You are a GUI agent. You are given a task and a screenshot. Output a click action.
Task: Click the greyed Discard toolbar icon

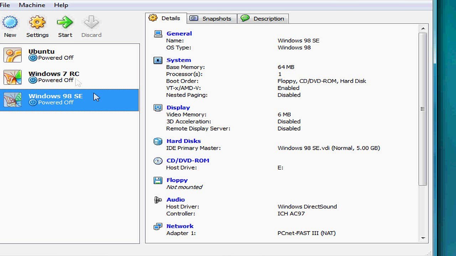(x=91, y=22)
